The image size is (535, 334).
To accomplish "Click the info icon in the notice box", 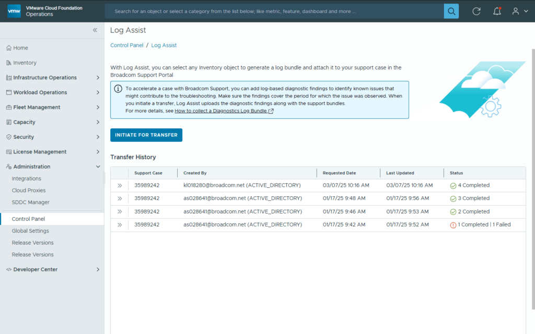I will (x=118, y=89).
